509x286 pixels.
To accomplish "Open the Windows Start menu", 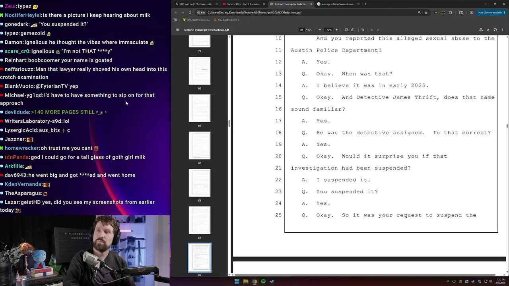I will click(237, 282).
